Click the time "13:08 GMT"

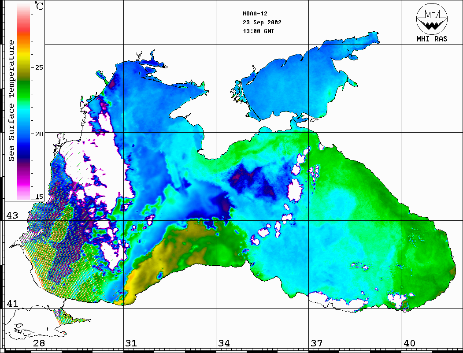pyautogui.click(x=259, y=31)
